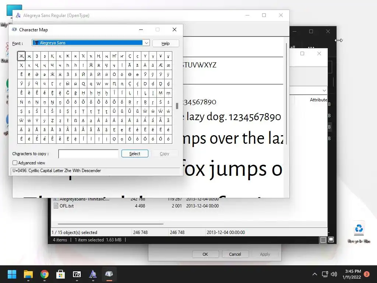
Task: Expand the 7-Zip address path dropdown
Action: [324, 91]
